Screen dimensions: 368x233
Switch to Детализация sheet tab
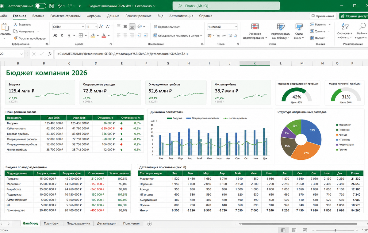click(106, 223)
